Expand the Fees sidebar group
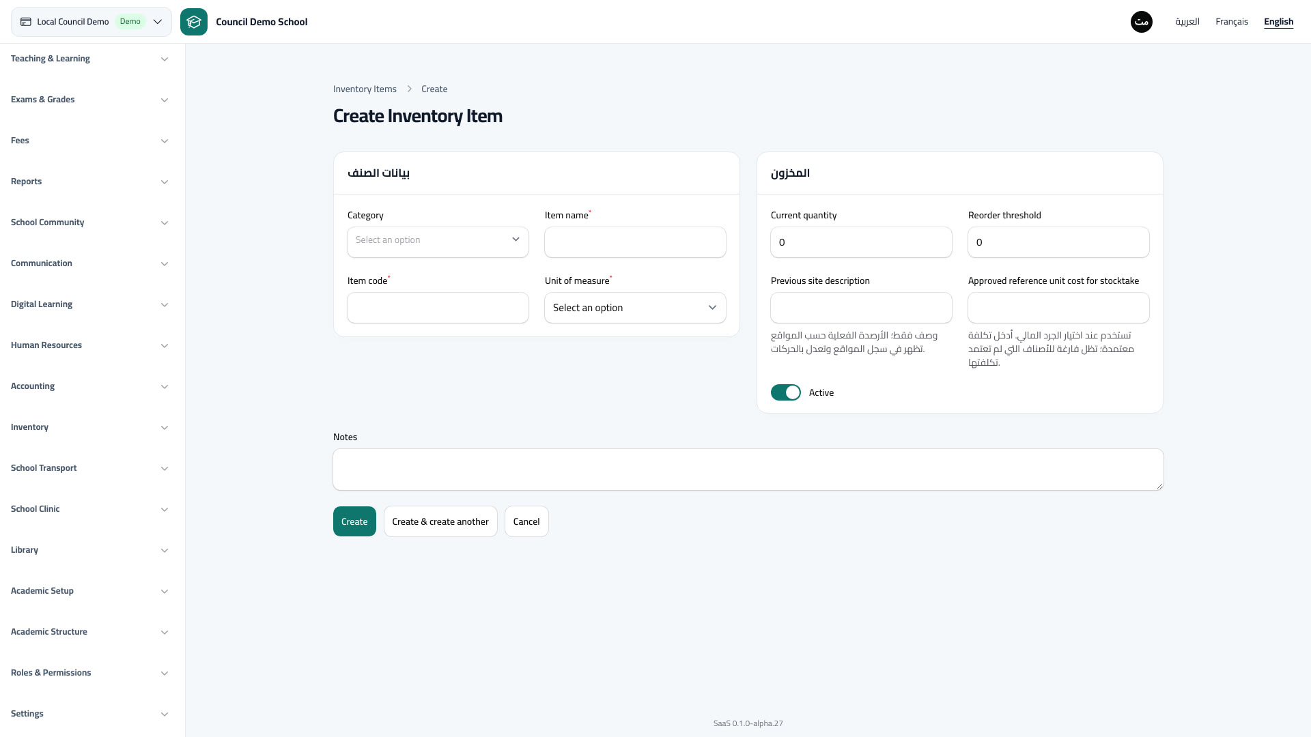The width and height of the screenshot is (1311, 737). (x=89, y=141)
